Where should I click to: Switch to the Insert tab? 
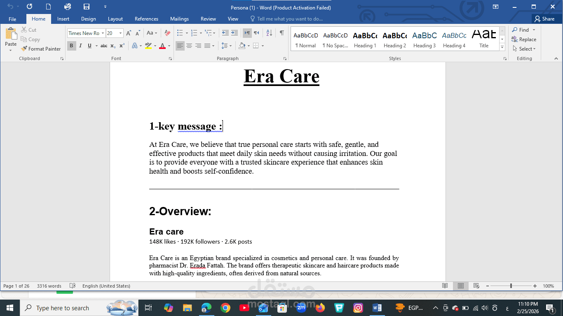click(63, 19)
